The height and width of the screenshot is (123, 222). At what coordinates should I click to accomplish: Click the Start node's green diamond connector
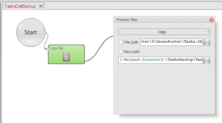45,32
